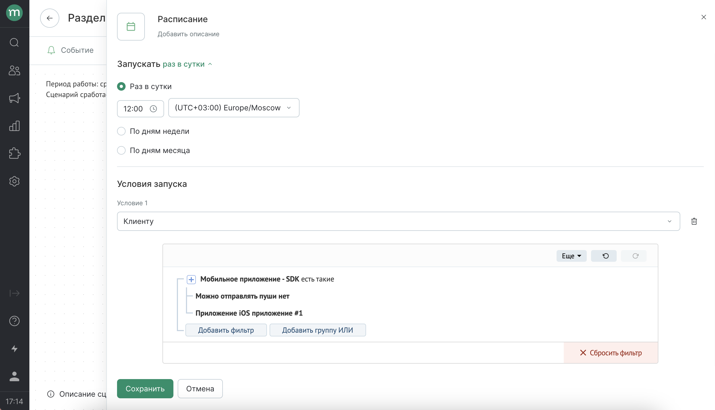
Task: Click the filter row Мобильное приложение - SDK есть такие
Action: 267,279
